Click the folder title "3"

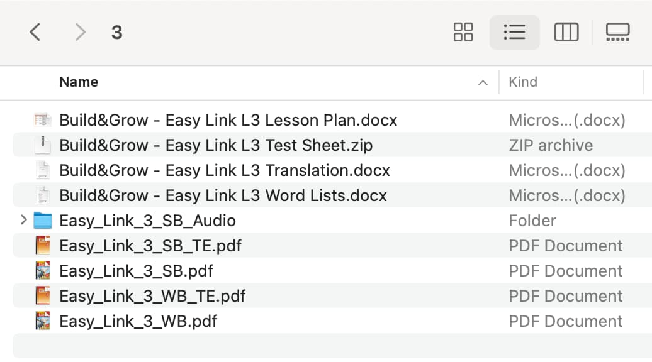click(x=117, y=33)
